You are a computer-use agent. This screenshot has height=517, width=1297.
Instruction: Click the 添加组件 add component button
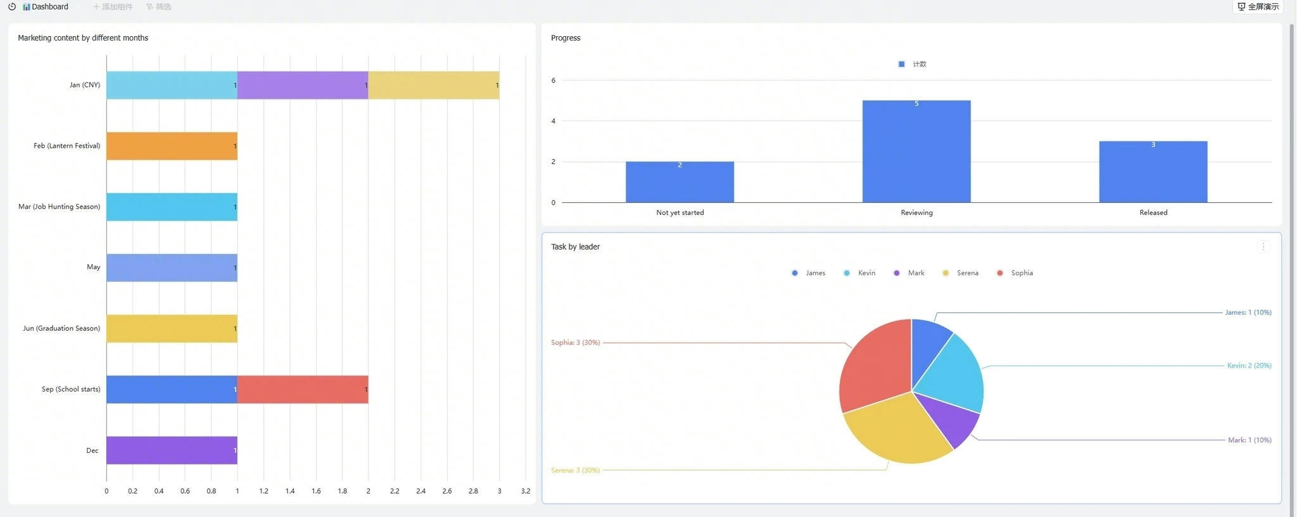(x=113, y=7)
